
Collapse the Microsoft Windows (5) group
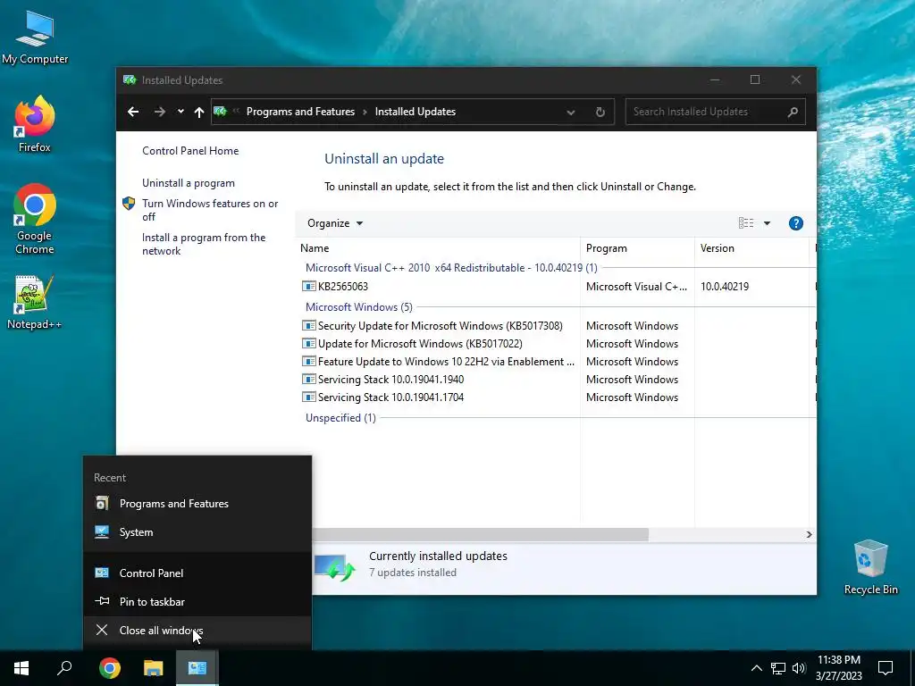coord(359,307)
